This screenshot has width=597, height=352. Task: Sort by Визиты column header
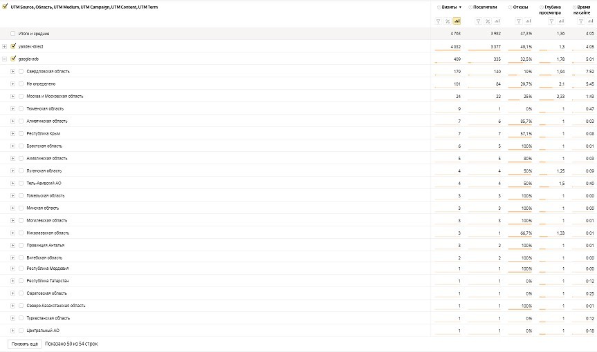pos(450,8)
